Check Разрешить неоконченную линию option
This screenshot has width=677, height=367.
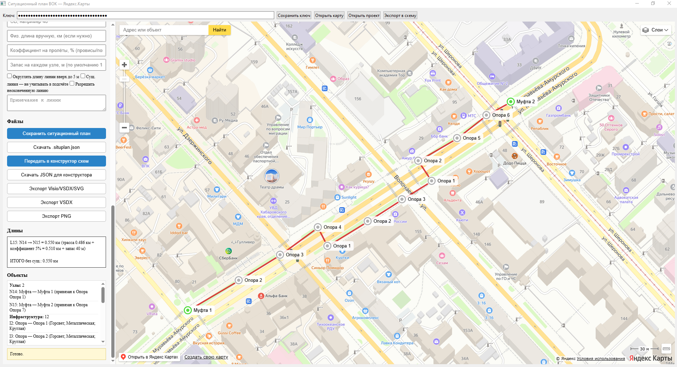(x=72, y=83)
